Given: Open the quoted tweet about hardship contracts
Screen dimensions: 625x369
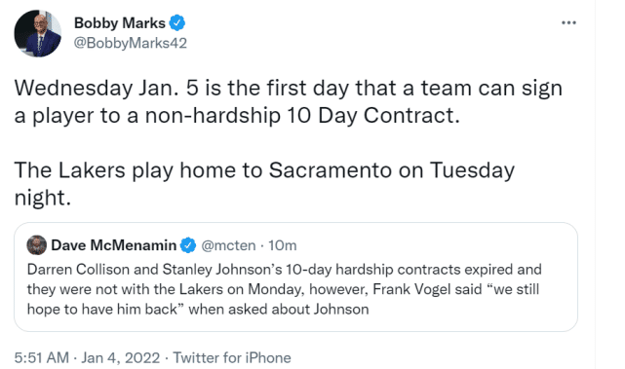Looking at the screenshot, I should tap(295, 277).
